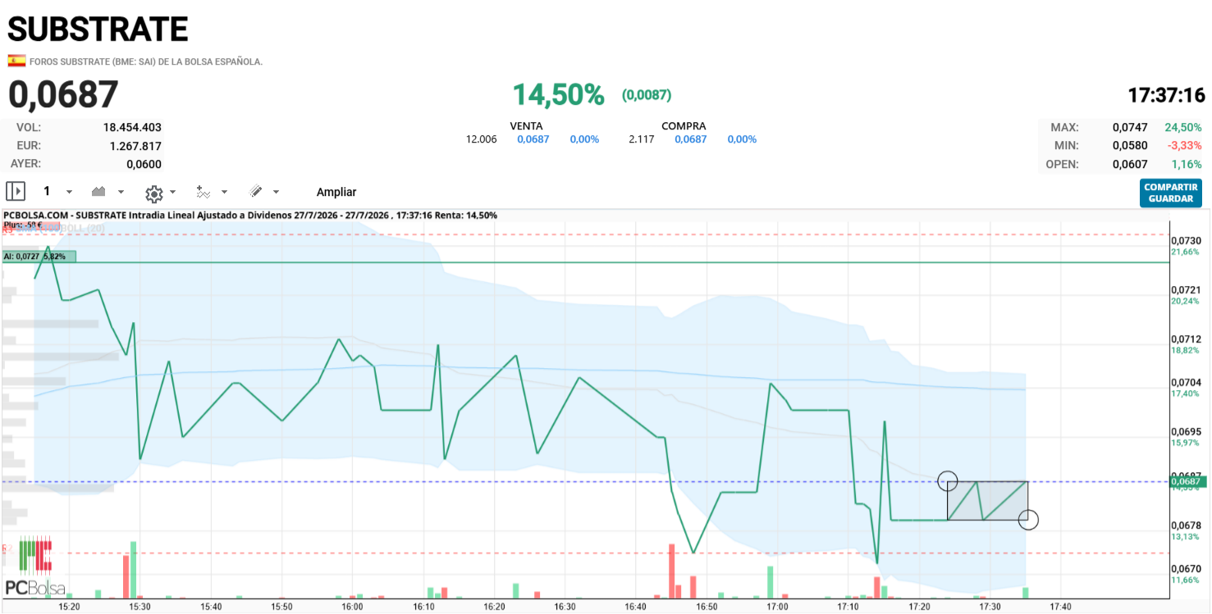Toggle the side panel play icon
Image resolution: width=1212 pixels, height=614 pixels.
tap(16, 191)
